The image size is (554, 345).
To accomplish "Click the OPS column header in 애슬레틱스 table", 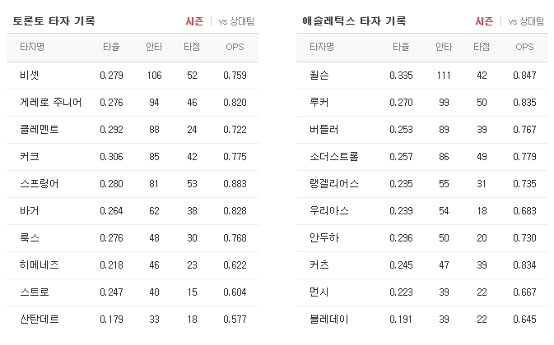I will pos(524,47).
